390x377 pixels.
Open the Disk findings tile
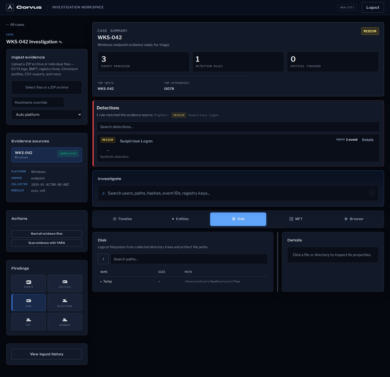click(28, 303)
